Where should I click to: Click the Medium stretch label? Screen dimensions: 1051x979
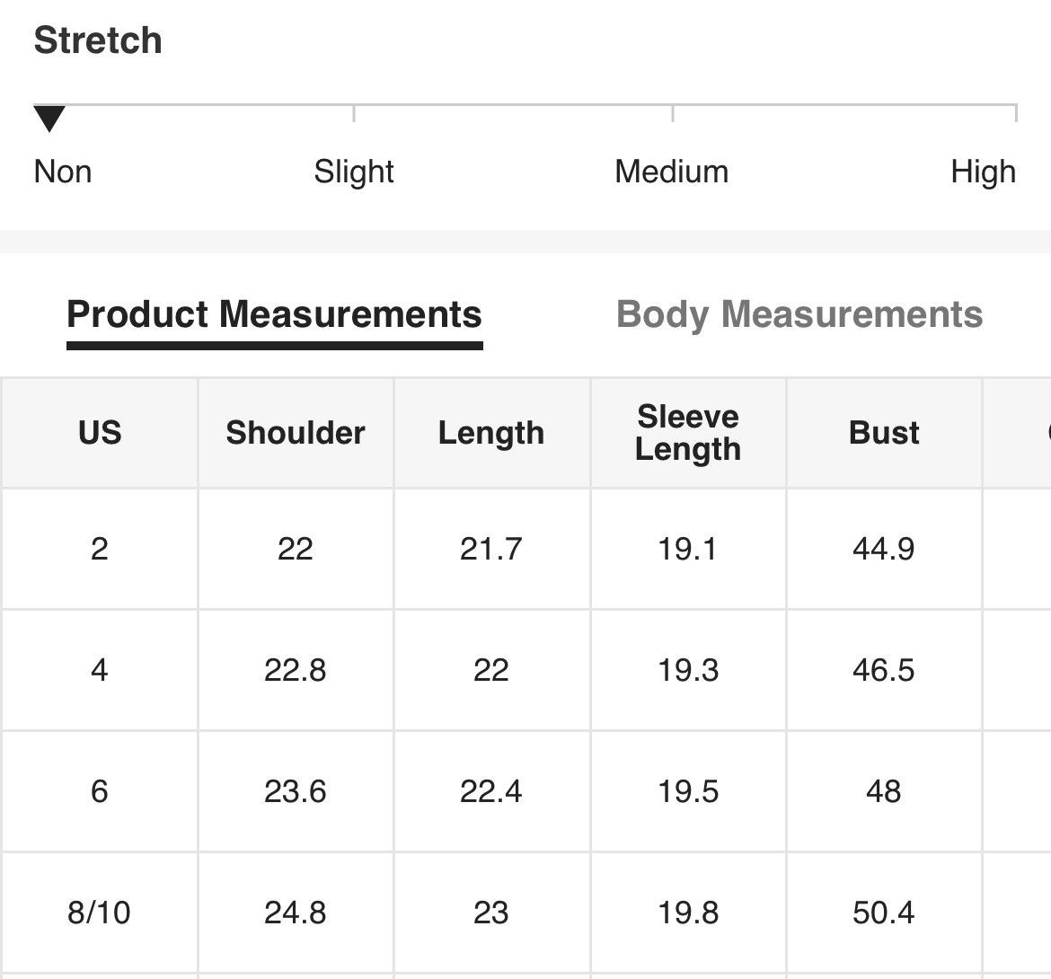pos(672,172)
